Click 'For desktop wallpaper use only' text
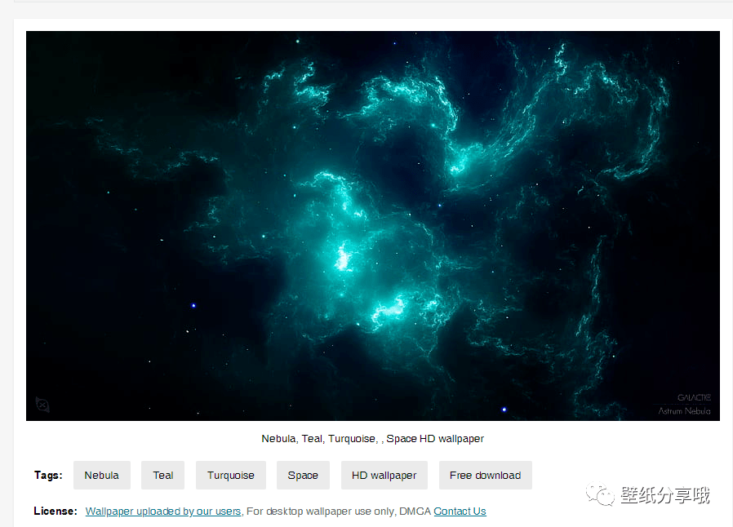The height and width of the screenshot is (527, 733). click(x=321, y=511)
